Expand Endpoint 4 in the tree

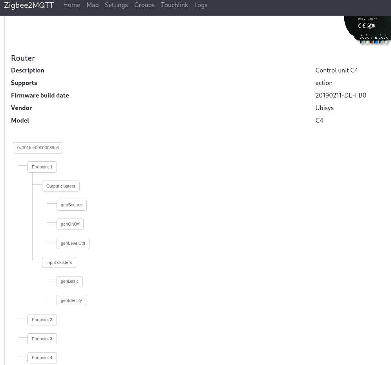[42, 358]
